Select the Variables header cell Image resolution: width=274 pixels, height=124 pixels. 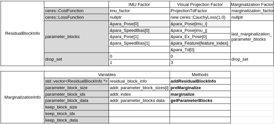(x=107, y=75)
